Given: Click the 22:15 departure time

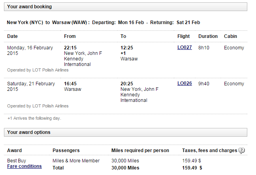Looking at the screenshot, I should [70, 48].
